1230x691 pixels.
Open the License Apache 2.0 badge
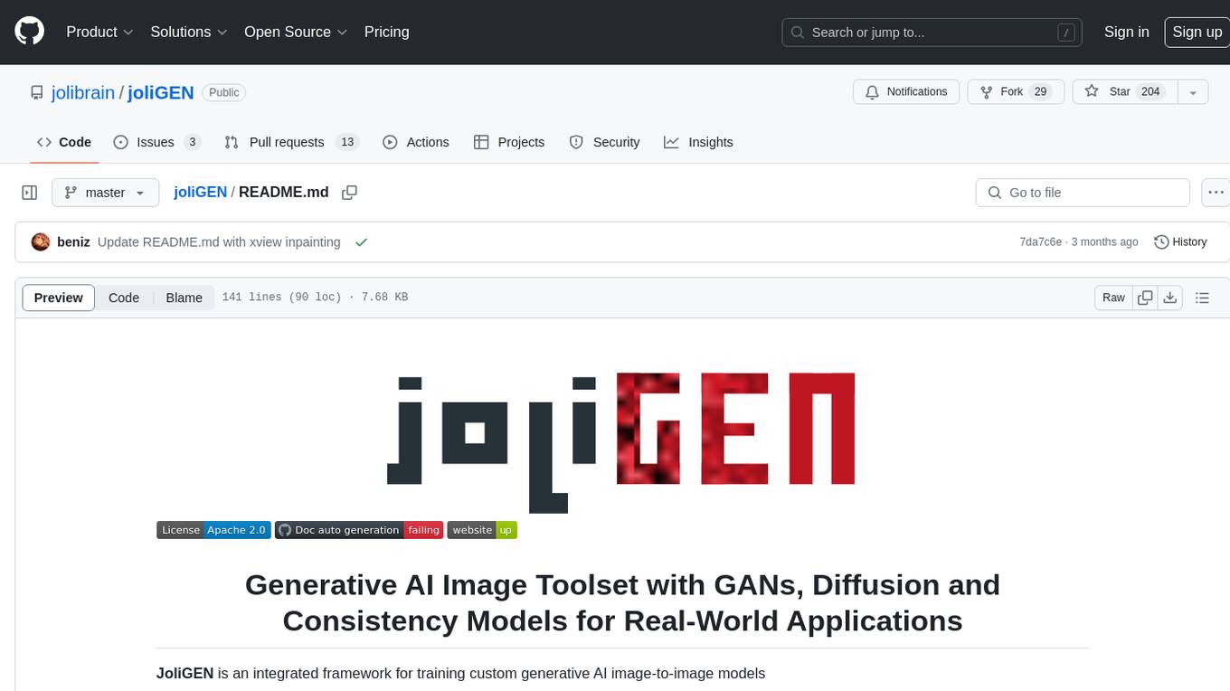point(213,530)
